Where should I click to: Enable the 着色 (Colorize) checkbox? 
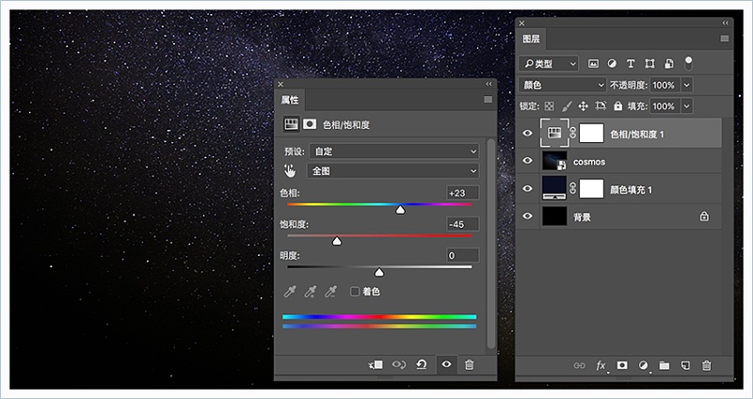[x=355, y=292]
